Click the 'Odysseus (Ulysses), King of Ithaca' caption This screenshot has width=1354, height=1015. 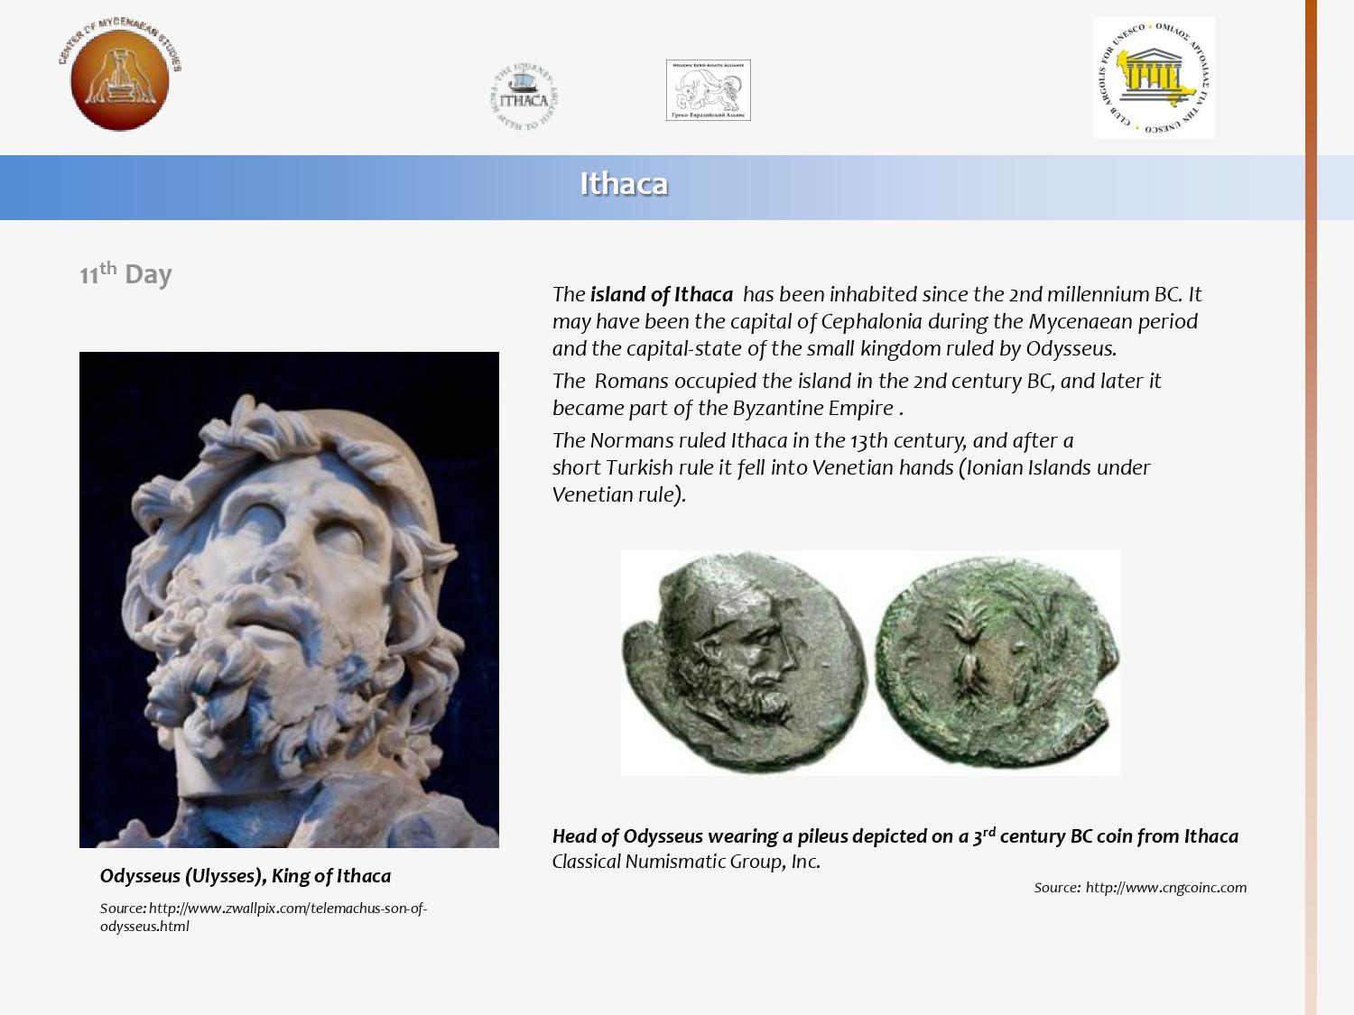point(246,876)
